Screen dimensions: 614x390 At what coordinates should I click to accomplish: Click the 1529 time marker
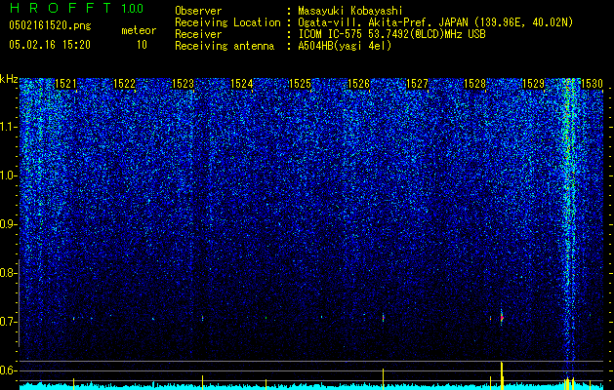coord(534,84)
